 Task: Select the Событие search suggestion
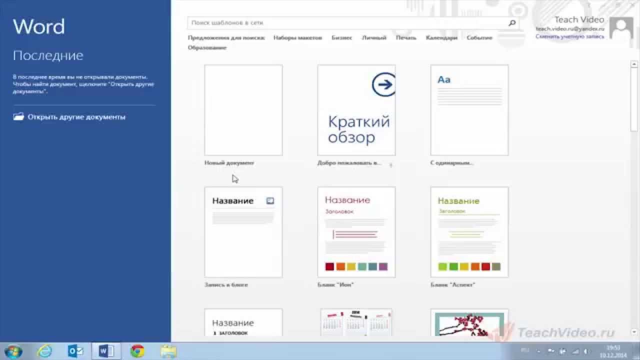click(x=479, y=37)
